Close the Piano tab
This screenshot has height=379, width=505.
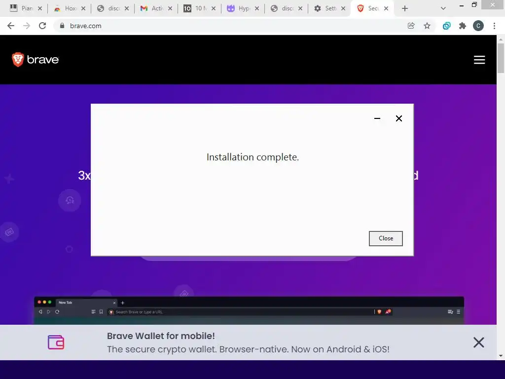[40, 8]
